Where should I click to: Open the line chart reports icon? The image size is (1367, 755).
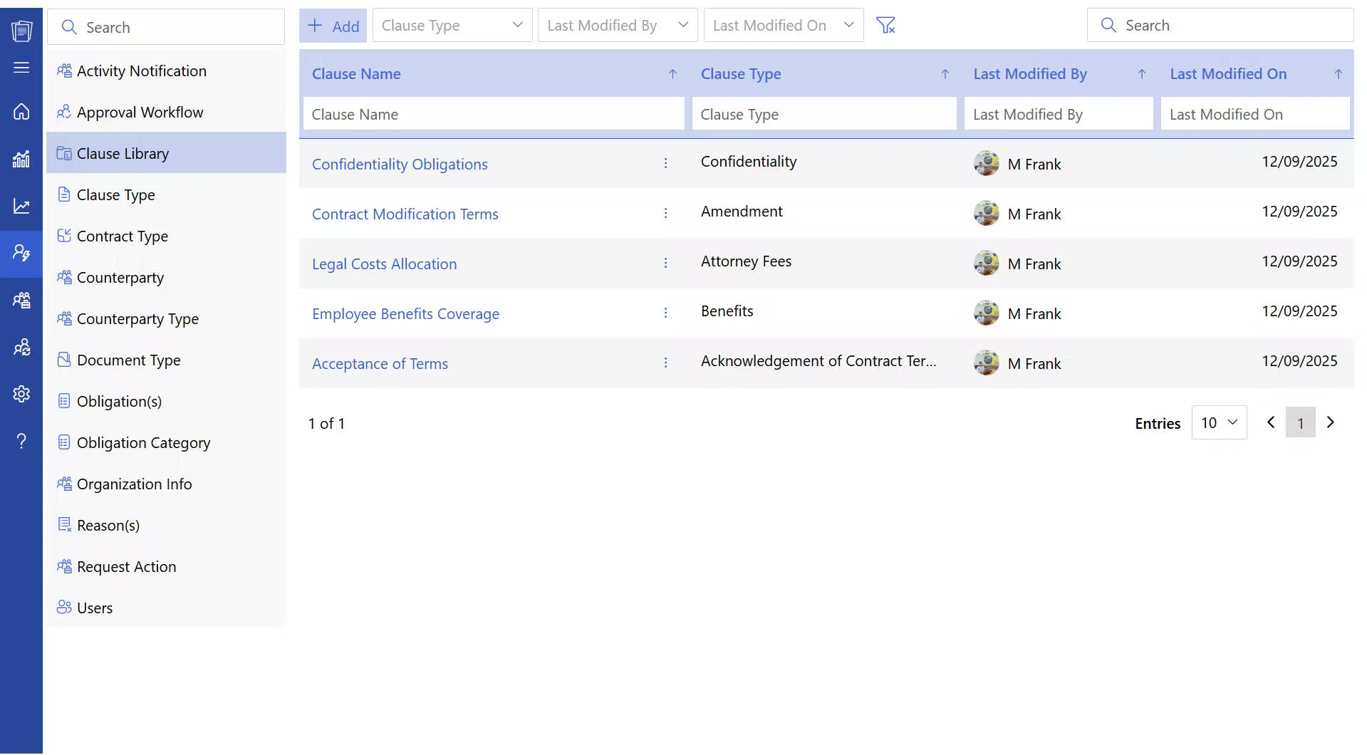click(21, 206)
